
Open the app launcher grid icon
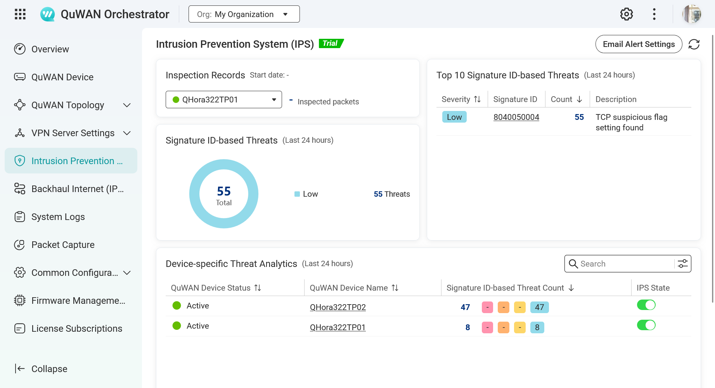20,14
